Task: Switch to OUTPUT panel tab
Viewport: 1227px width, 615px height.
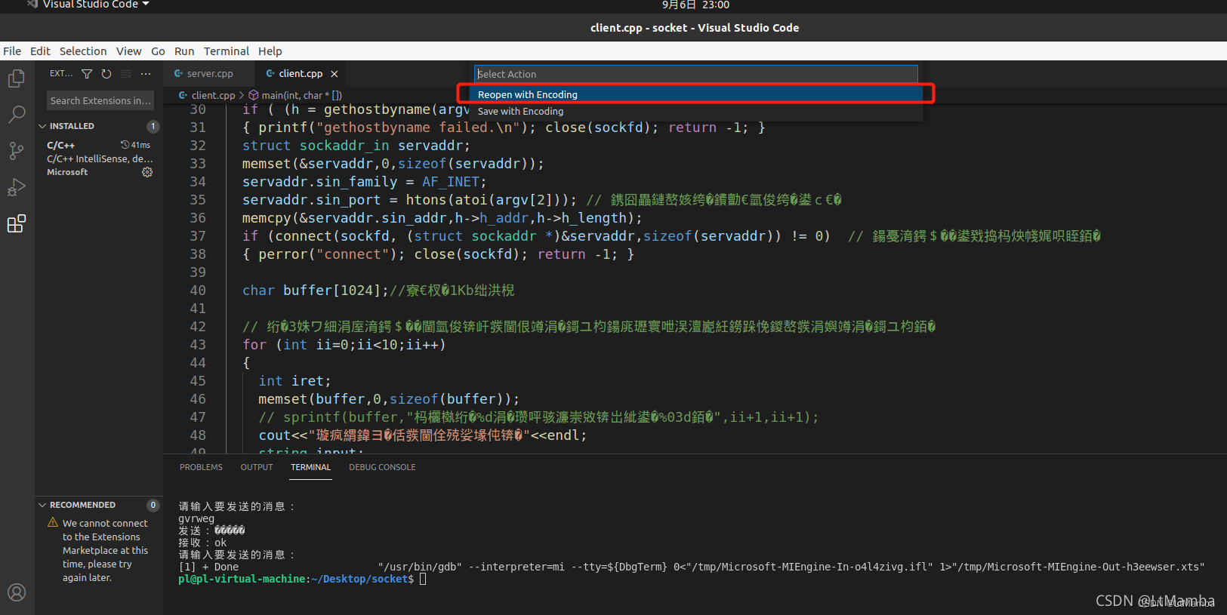Action: point(257,467)
